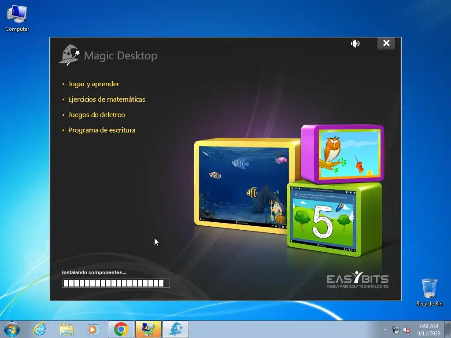Select Ejercicios de matemáticas item
The height and width of the screenshot is (338, 451).
coord(107,99)
